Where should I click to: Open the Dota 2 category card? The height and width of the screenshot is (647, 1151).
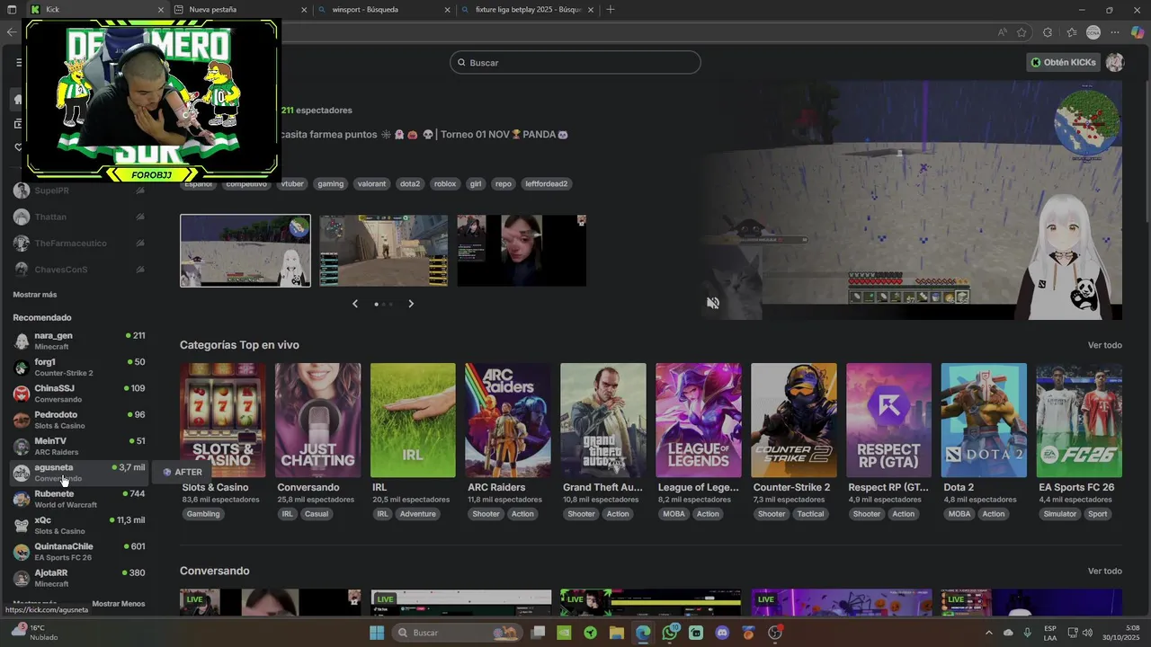pyautogui.click(x=984, y=420)
